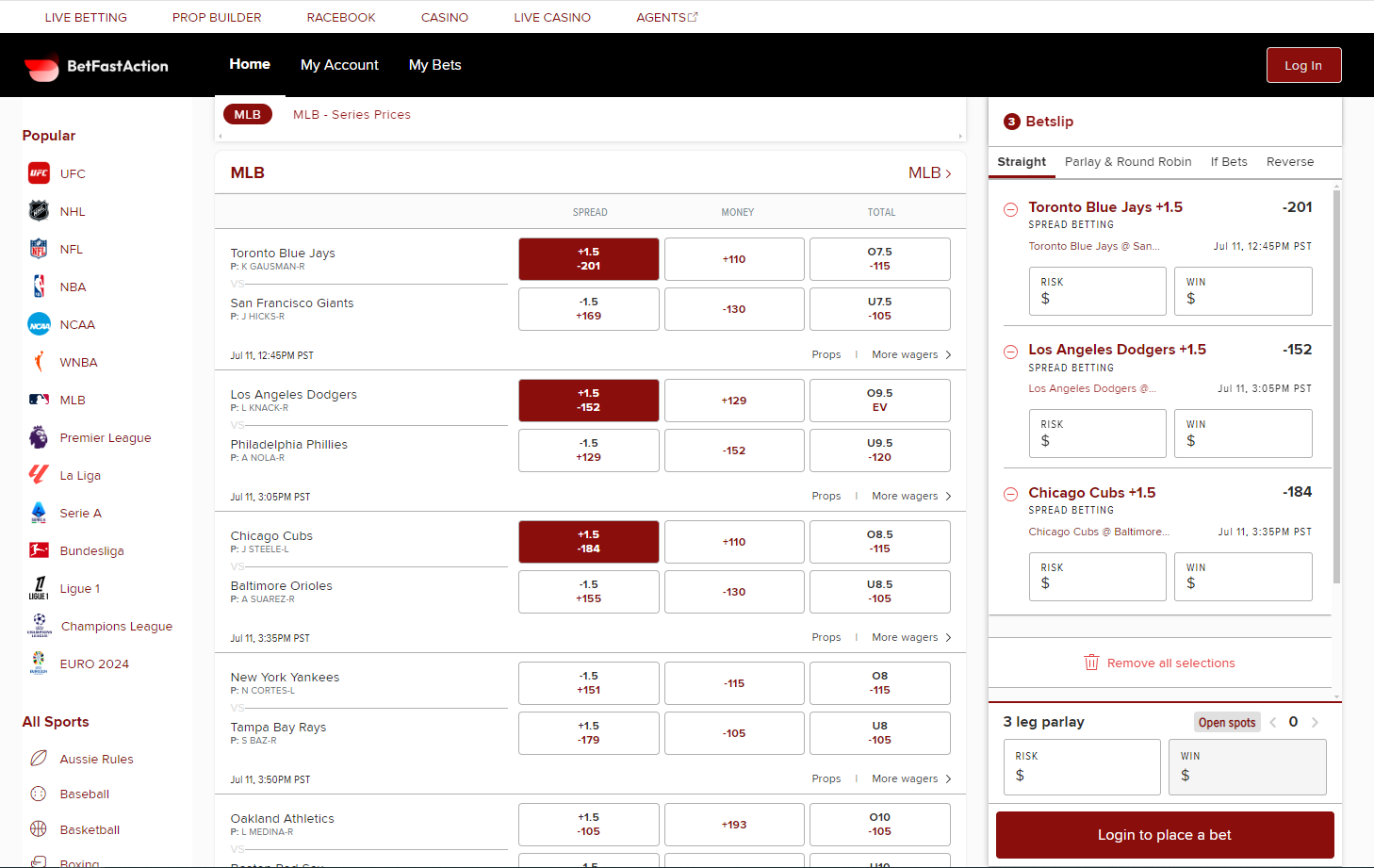Open WNBA via its logo icon
1374x868 pixels.
point(39,362)
